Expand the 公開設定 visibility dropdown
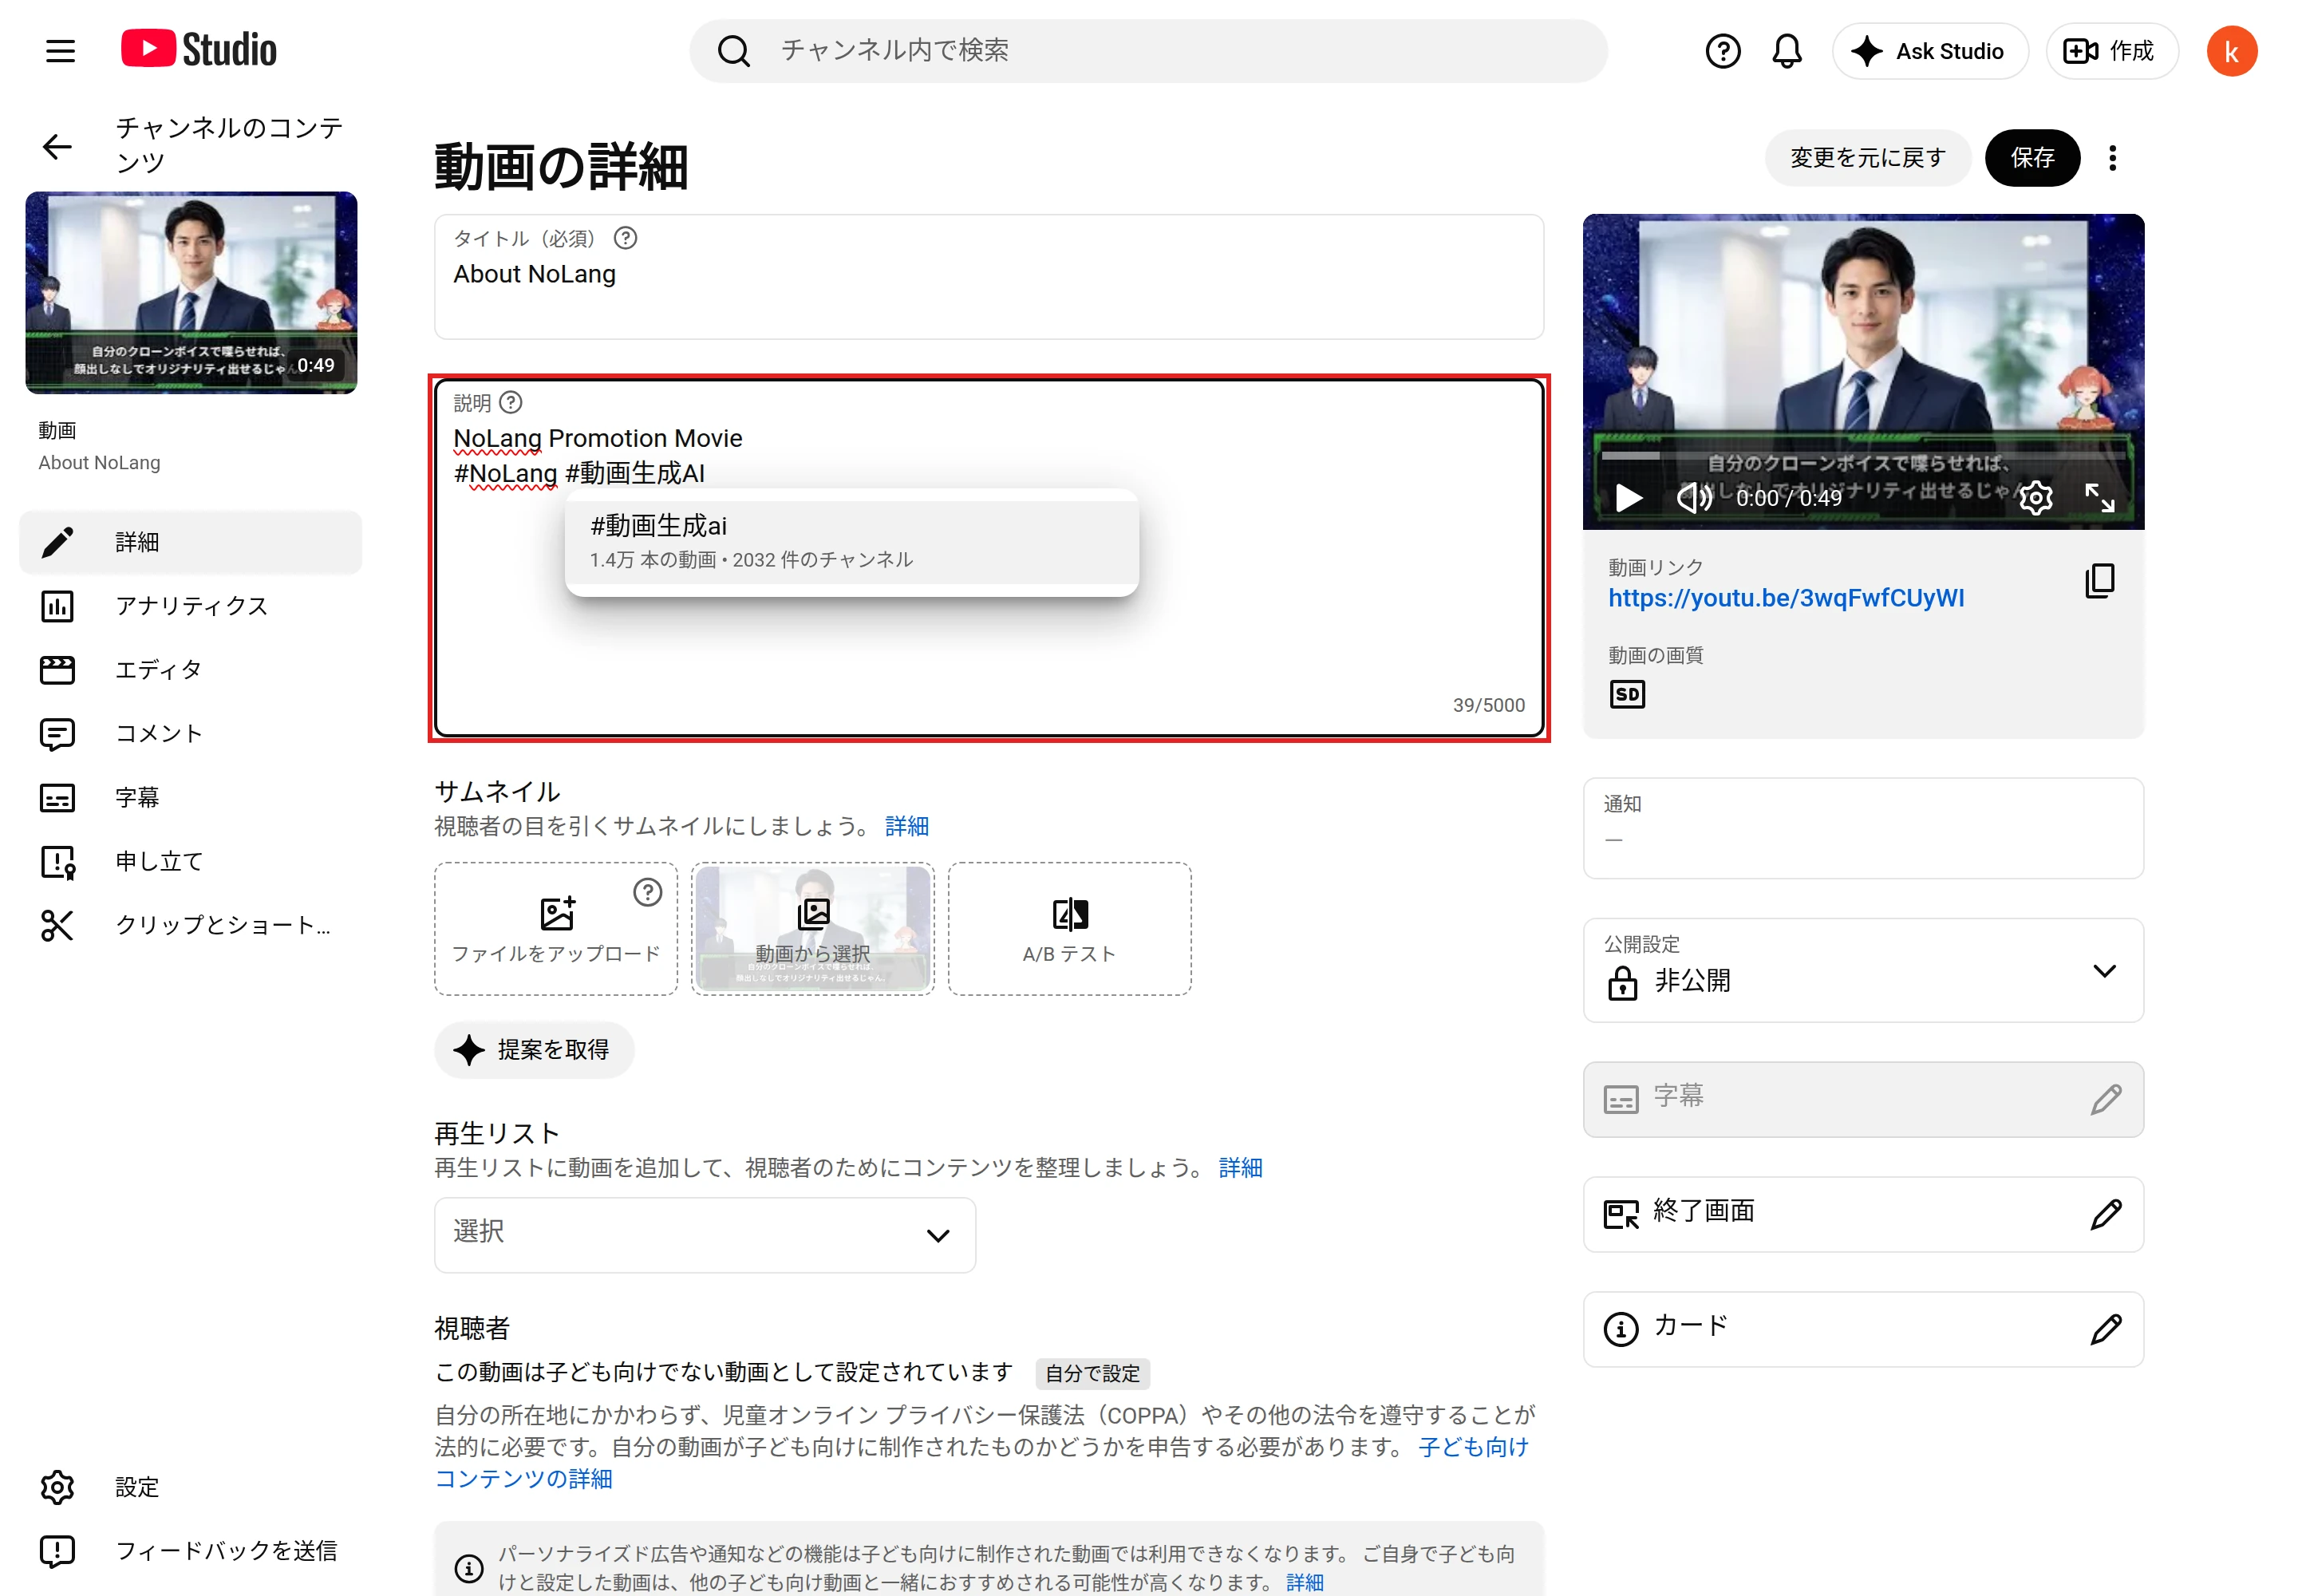2298x1596 pixels. [x=1862, y=970]
